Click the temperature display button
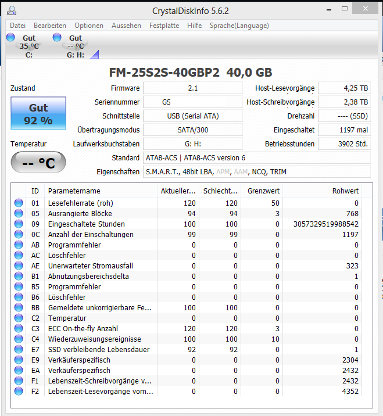383x416 pixels. 38,162
